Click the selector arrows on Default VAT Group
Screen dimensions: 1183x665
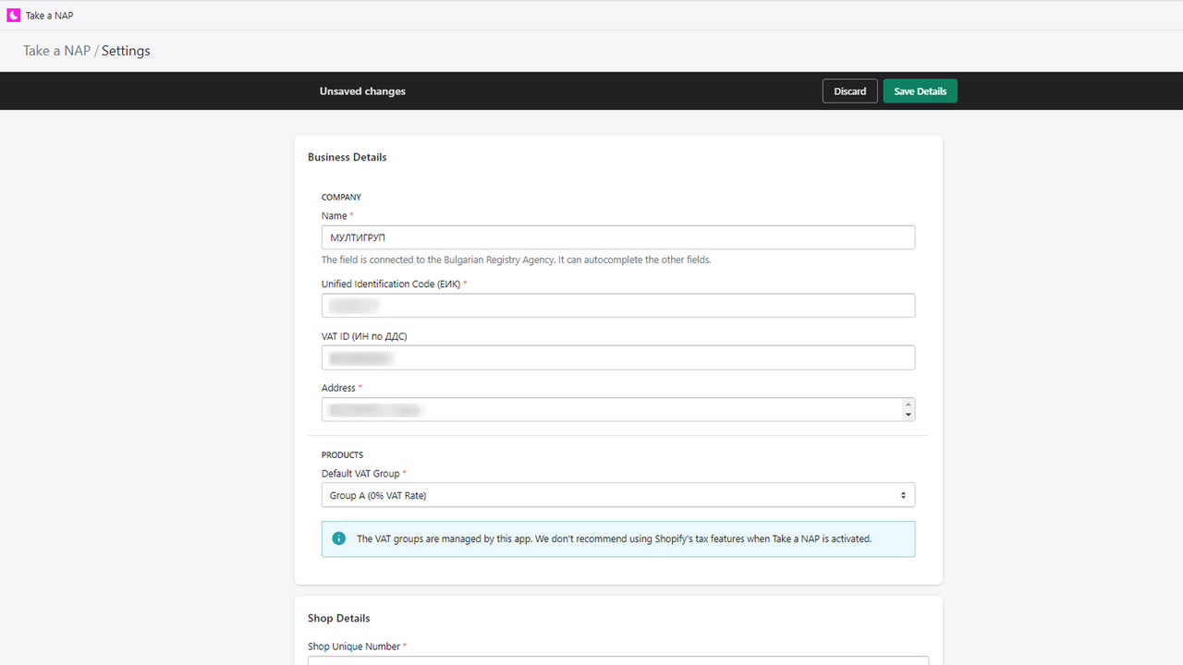click(x=903, y=495)
